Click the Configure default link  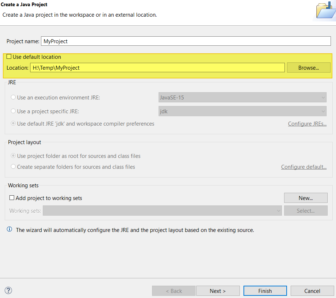click(x=304, y=167)
